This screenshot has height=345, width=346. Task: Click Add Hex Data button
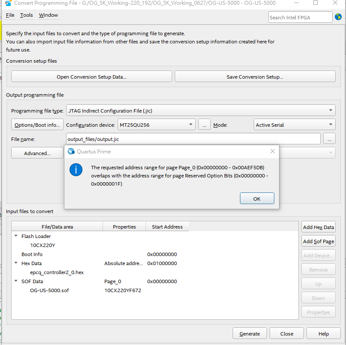coord(319,227)
